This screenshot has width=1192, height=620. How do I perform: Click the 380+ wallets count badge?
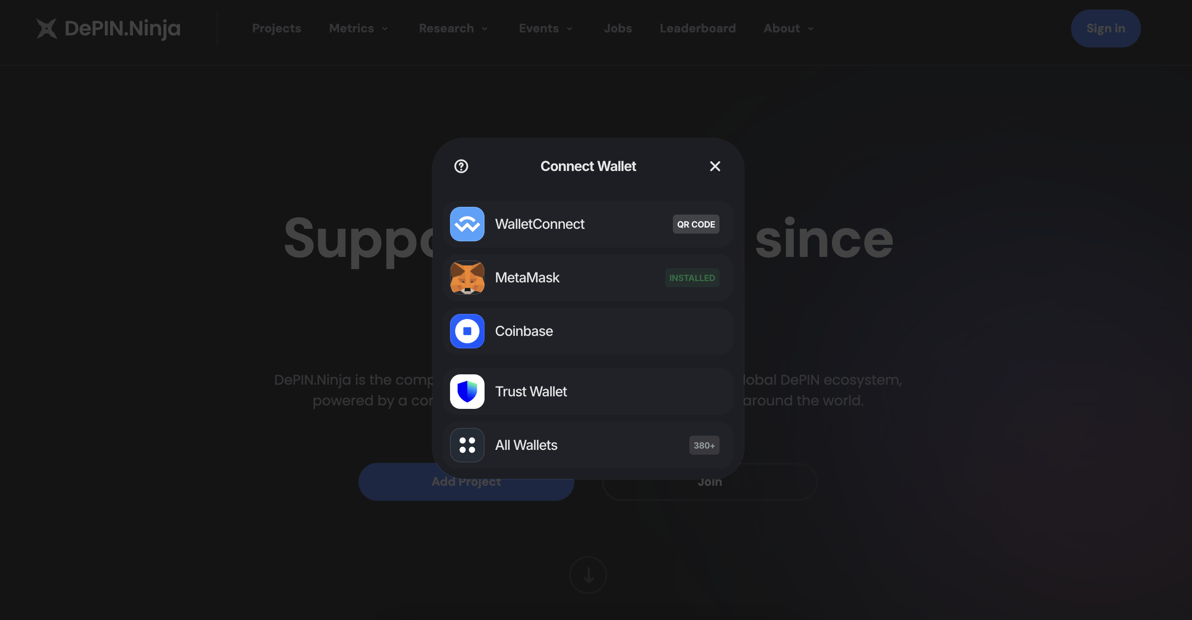704,444
